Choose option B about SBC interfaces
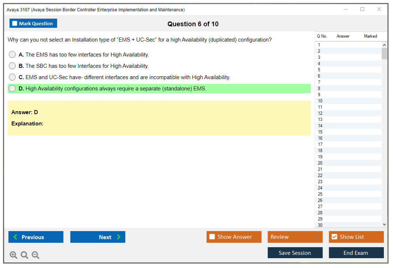Screen dimensions: 393x268 point(12,66)
